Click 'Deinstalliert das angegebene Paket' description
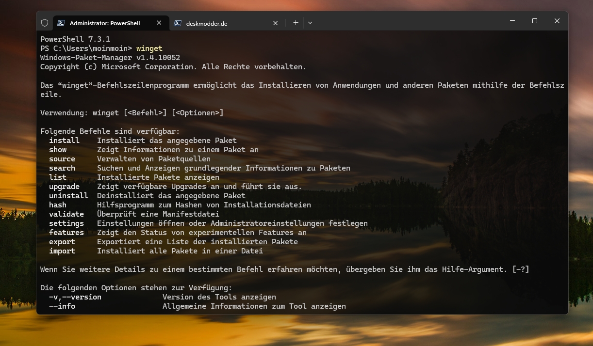Viewport: 593px width, 346px height. (171, 196)
